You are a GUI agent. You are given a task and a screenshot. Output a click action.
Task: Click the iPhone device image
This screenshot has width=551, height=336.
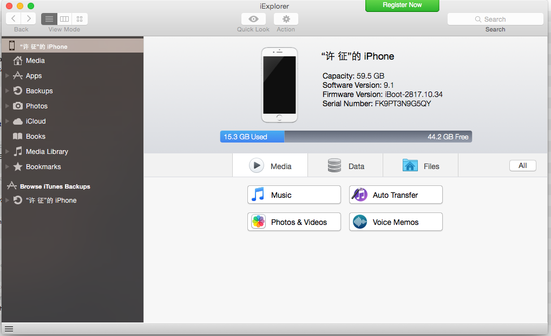279,85
